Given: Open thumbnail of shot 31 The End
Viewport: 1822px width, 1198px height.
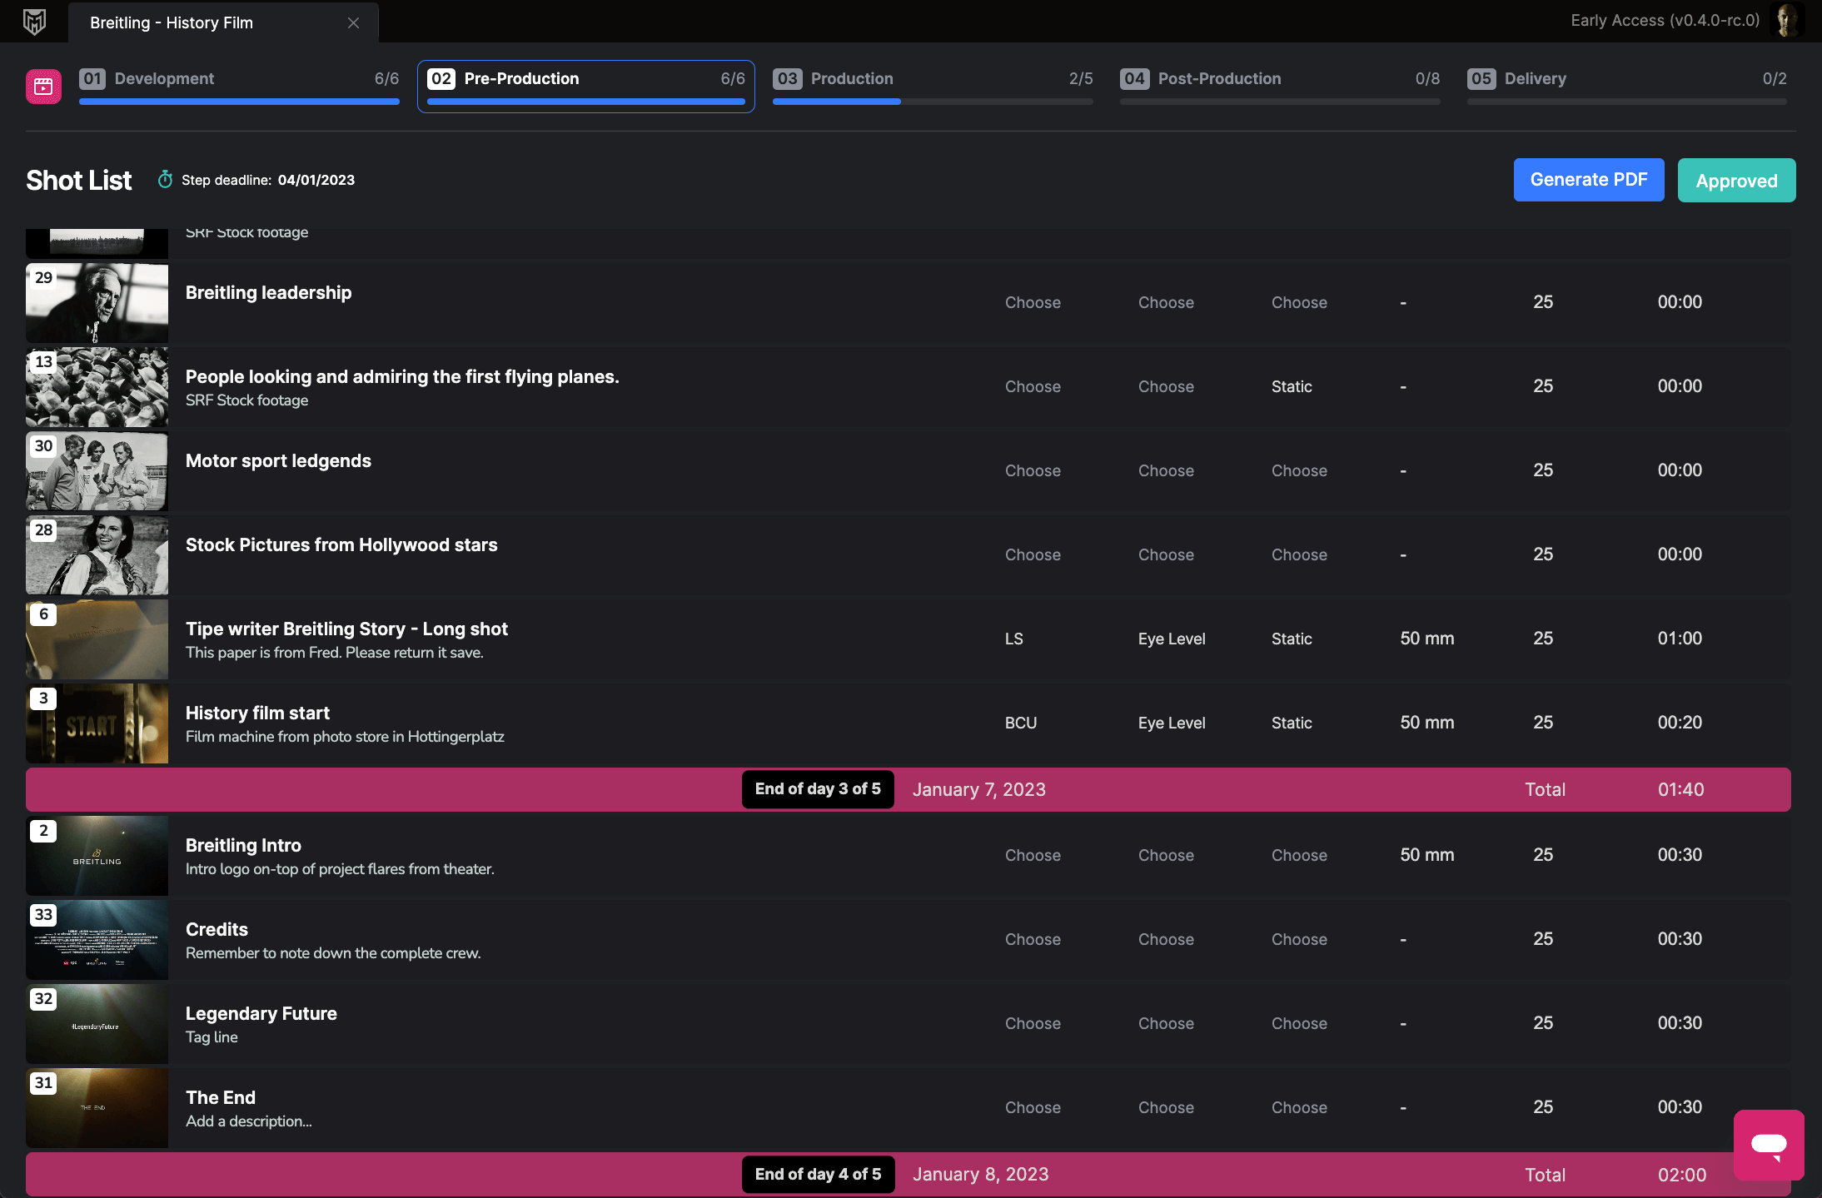Looking at the screenshot, I should [x=97, y=1108].
